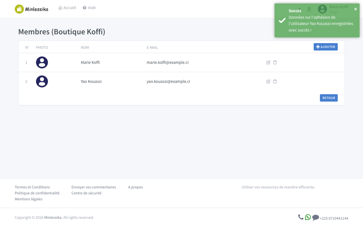Viewport: 363px width, 227px height.
Task: Edit Yao Kouassi's membership
Action: pos(268,81)
